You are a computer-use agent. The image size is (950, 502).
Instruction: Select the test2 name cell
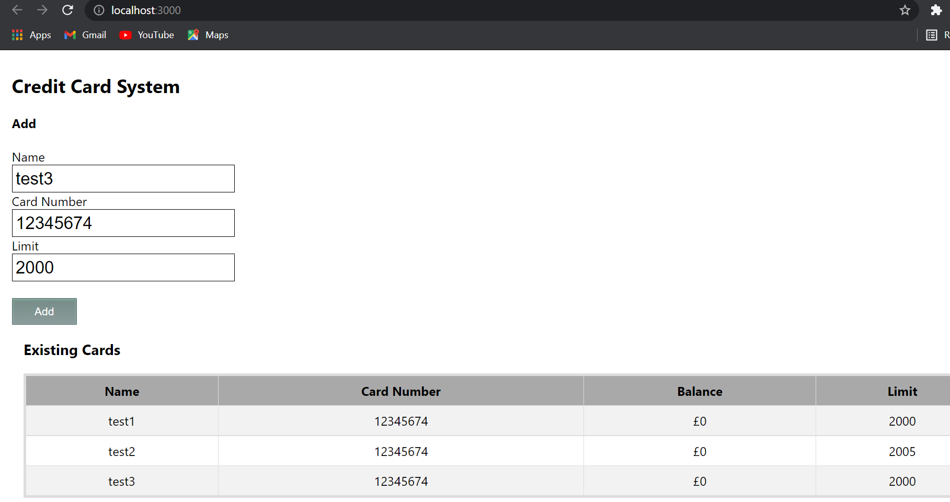tap(122, 451)
